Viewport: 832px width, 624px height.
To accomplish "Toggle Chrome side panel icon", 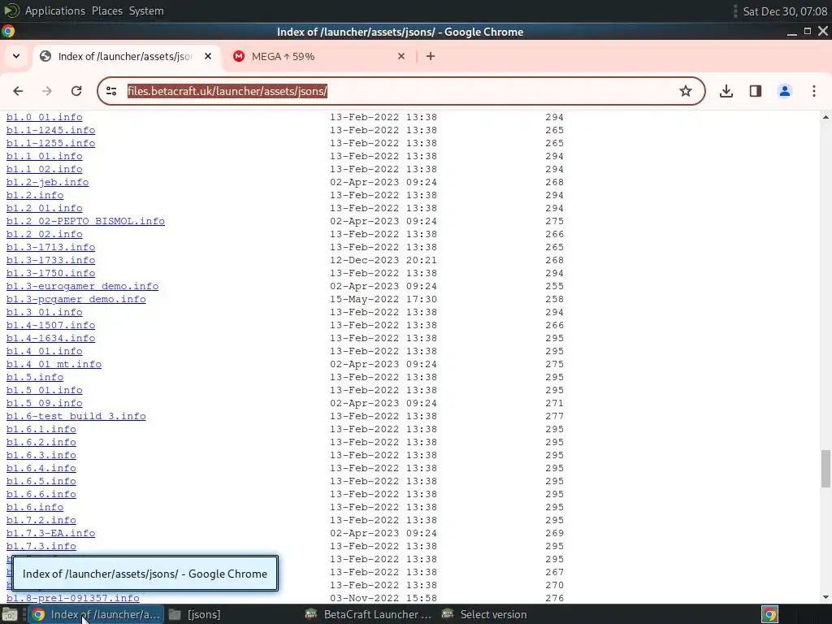I will point(756,91).
